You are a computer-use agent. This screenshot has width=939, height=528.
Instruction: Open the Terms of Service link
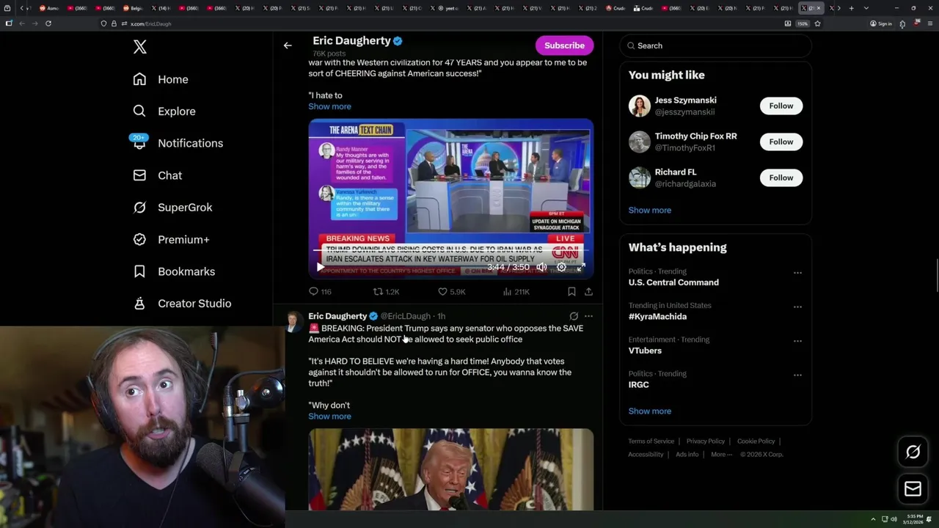[x=651, y=441]
